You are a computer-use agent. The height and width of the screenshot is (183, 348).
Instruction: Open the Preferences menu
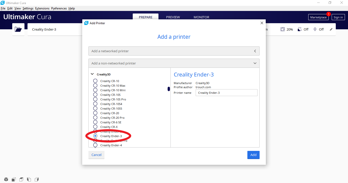[x=59, y=8]
